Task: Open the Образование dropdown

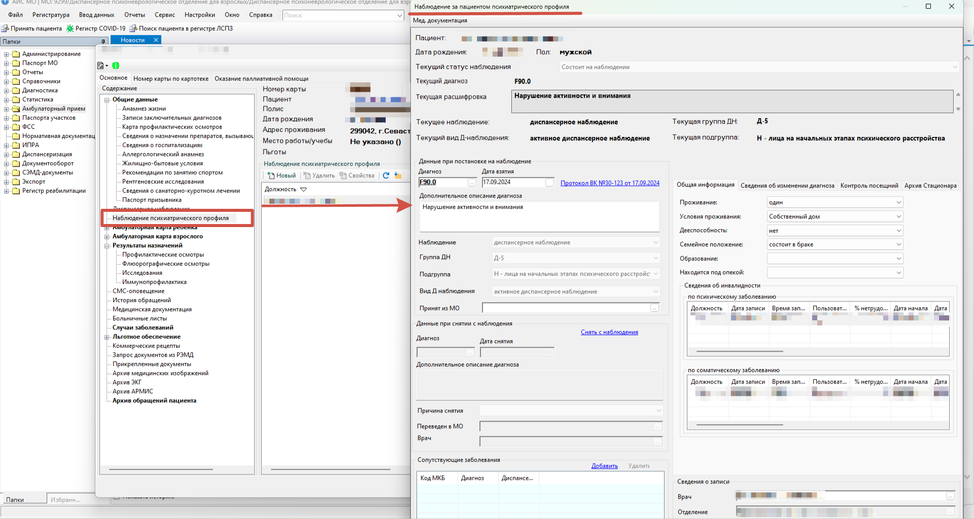Action: 898,258
